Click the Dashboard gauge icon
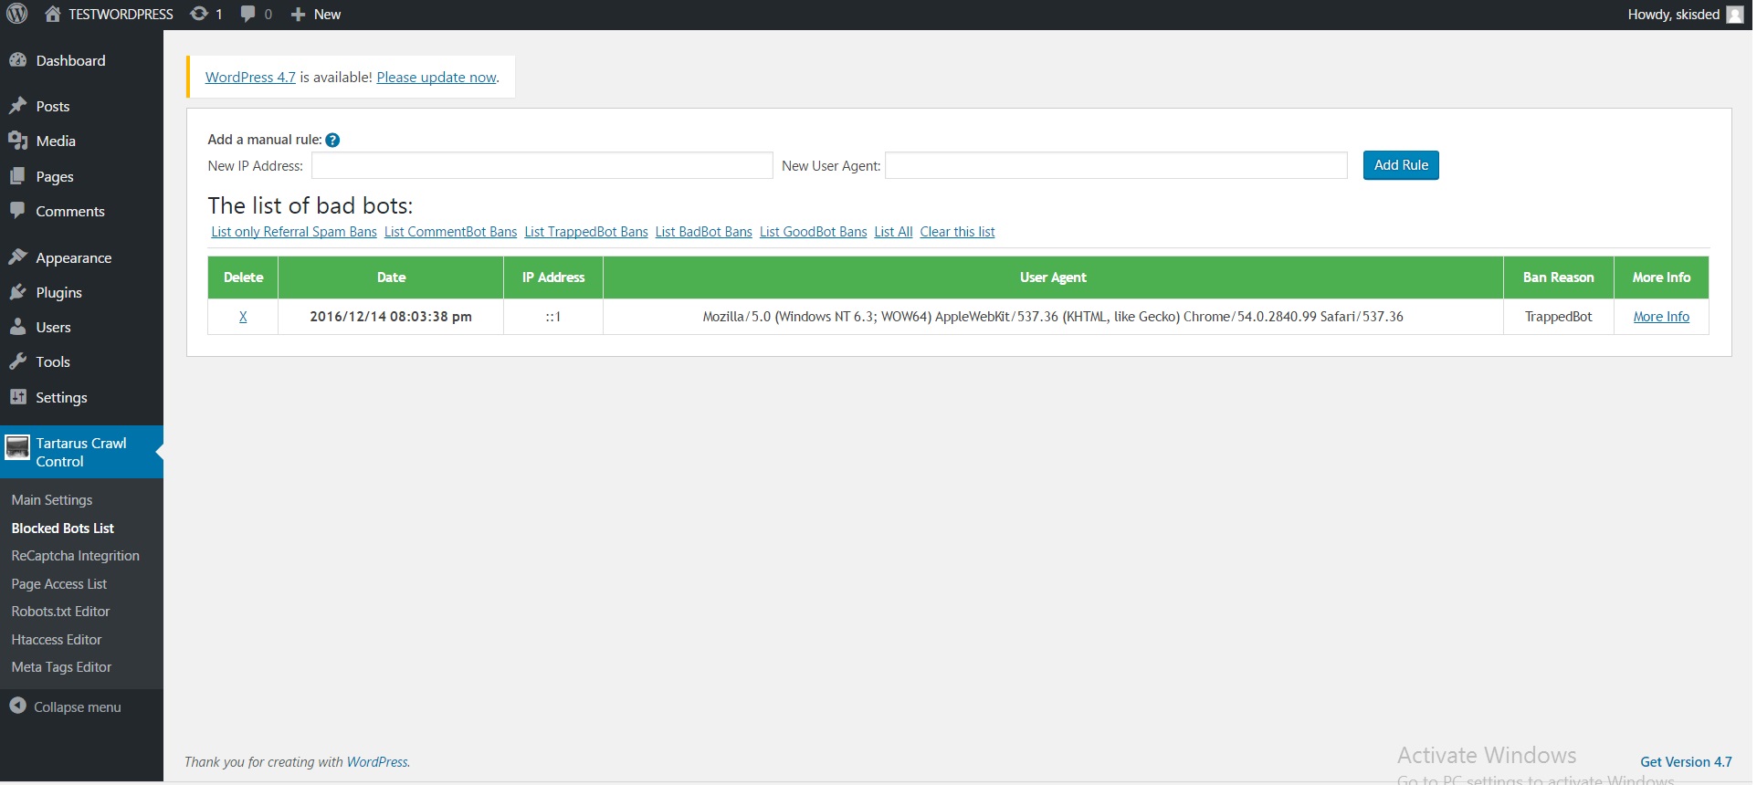Viewport: 1757px width, 785px height. coord(17,60)
